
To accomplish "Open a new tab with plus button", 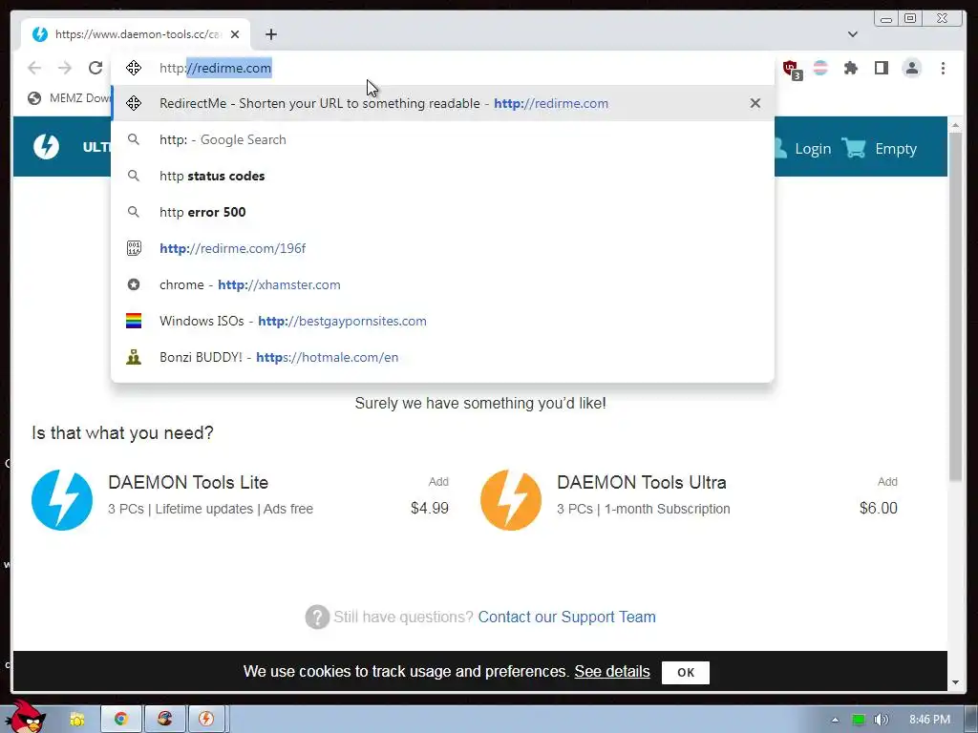I will (270, 34).
